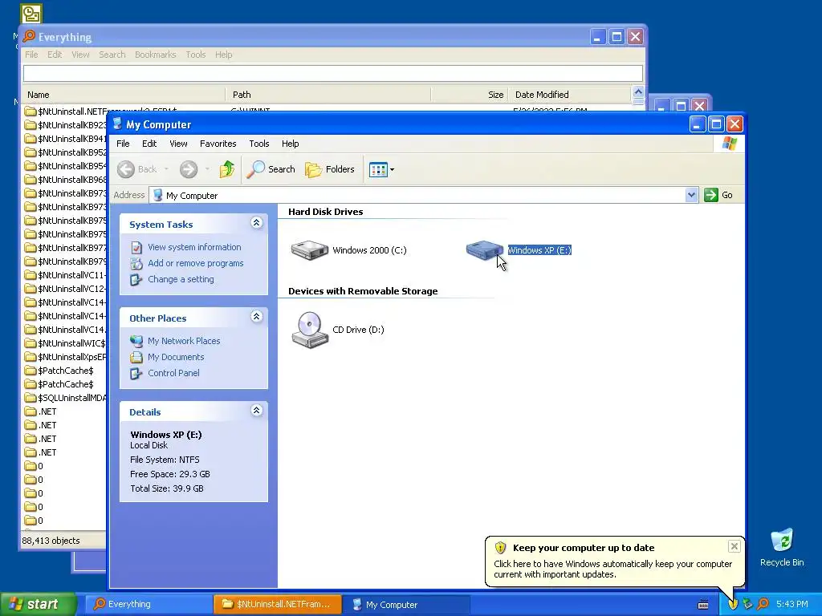Open the Forward history dropdown arrow

(207, 169)
